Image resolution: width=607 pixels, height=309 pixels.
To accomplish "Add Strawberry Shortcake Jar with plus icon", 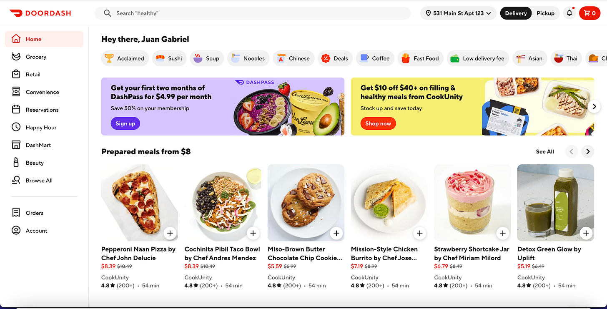I will coord(503,233).
